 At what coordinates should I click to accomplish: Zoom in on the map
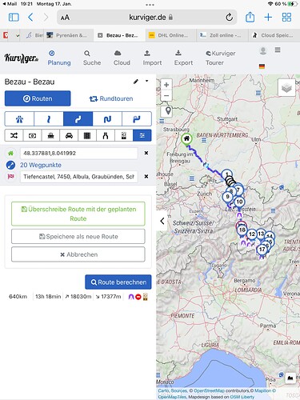[166, 85]
